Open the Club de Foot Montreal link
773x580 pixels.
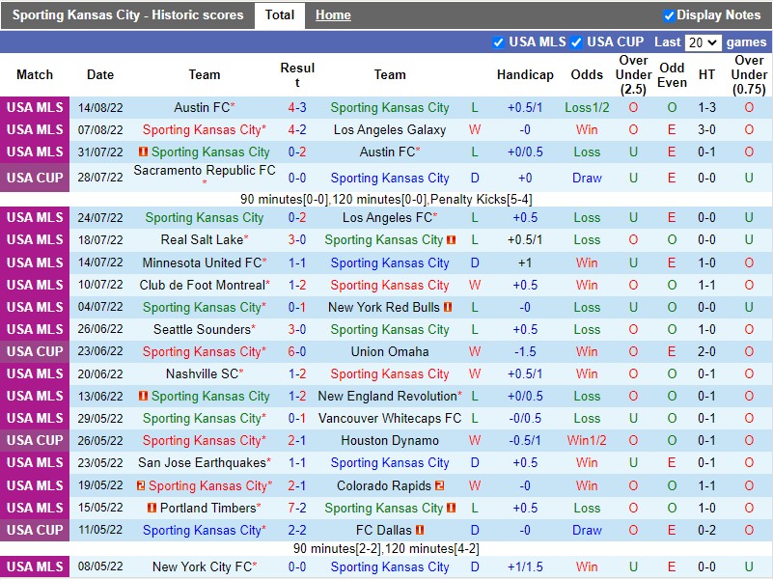(202, 285)
